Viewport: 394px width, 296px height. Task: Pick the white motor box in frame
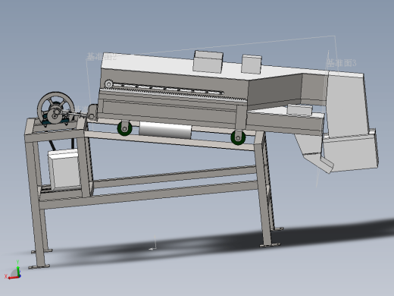64,169
